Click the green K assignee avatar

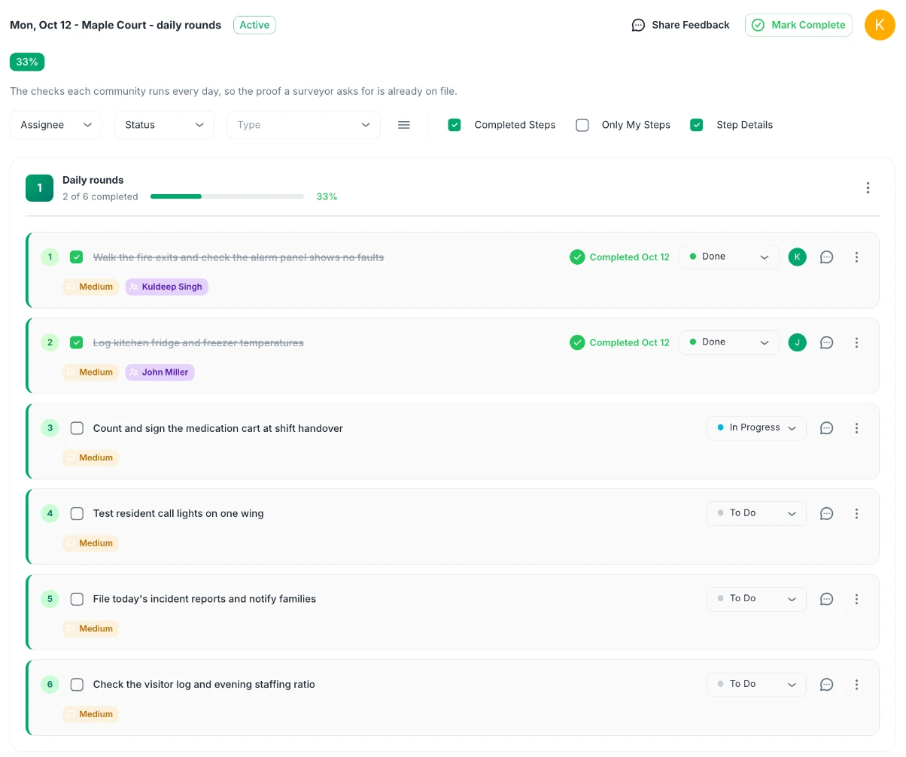tap(797, 257)
